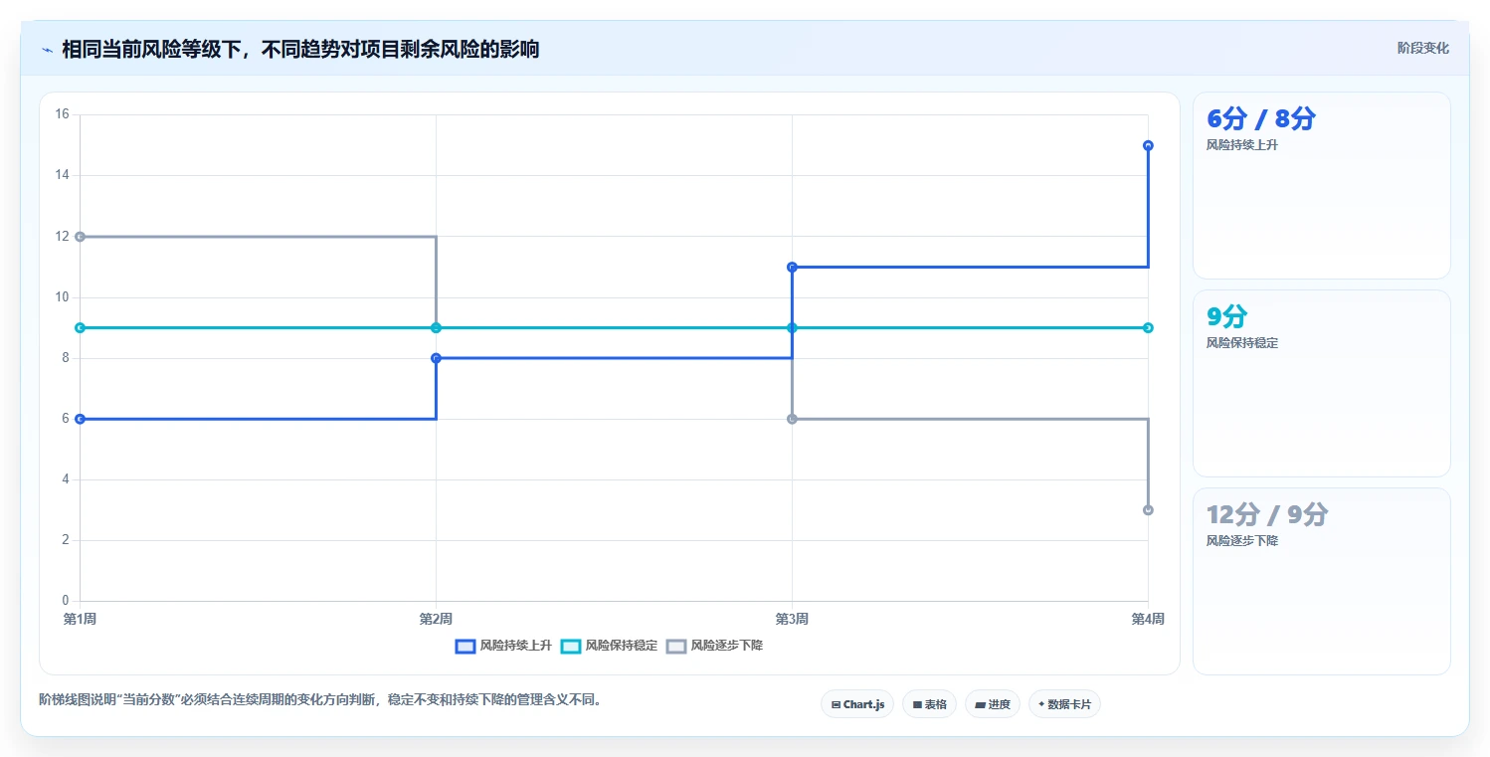Click the teal data point at 9 in 第2周
The height and width of the screenshot is (757, 1490).
[x=436, y=327]
